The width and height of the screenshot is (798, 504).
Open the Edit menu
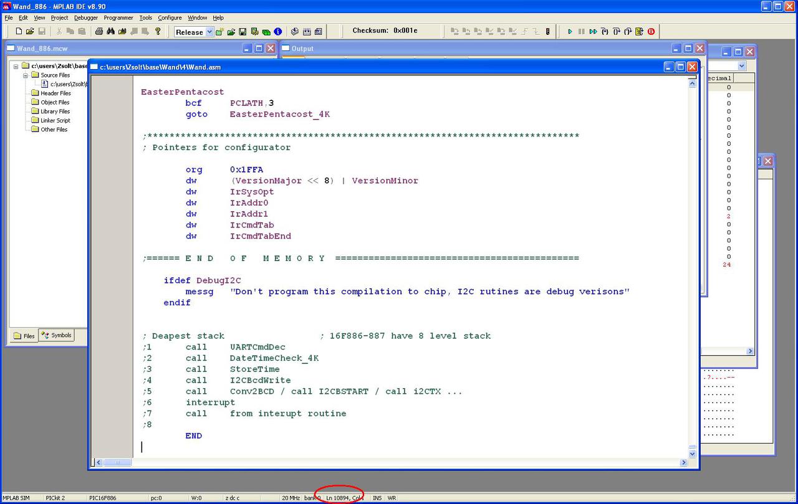23,18
